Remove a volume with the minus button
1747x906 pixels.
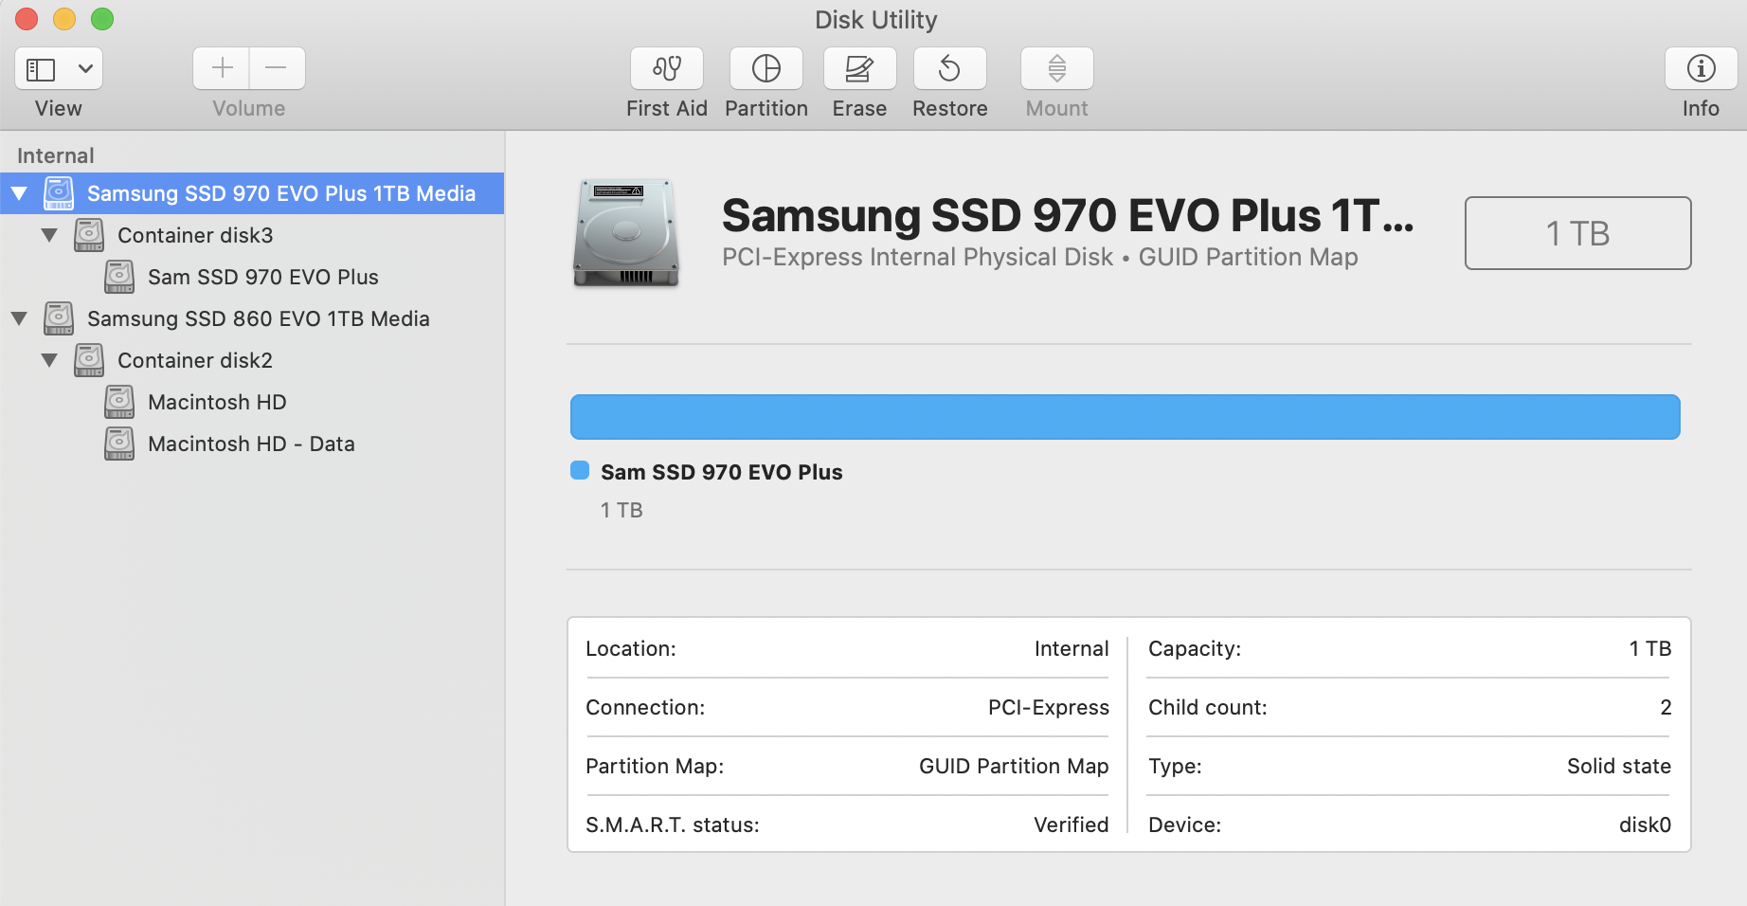(277, 68)
